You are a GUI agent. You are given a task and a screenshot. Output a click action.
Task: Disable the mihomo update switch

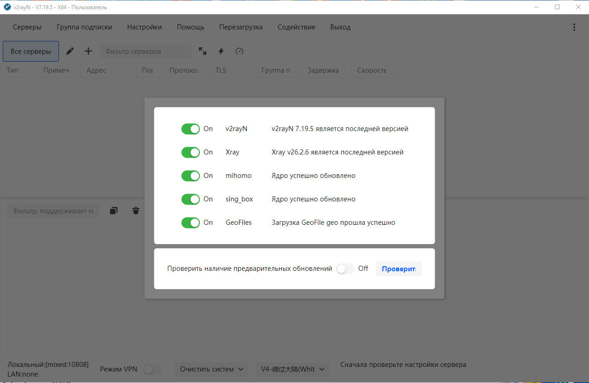coord(190,176)
